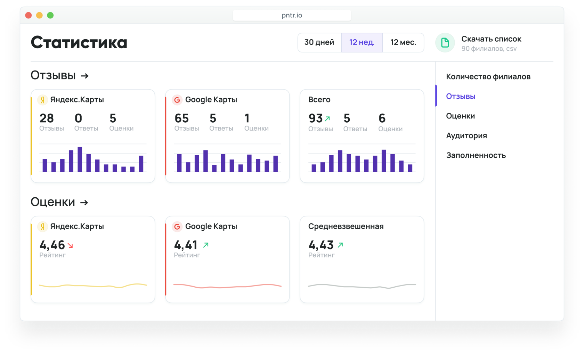The image size is (584, 354).
Task: Click the Скачать список download link
Action: [491, 39]
